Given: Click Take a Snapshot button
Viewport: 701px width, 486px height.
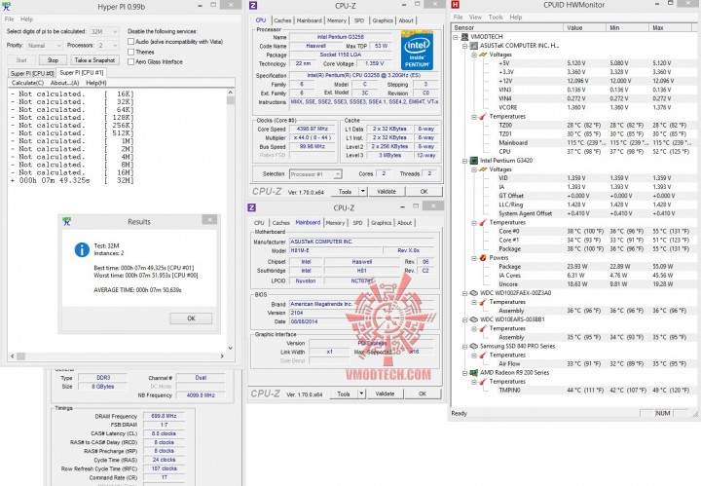Looking at the screenshot, I should click(94, 60).
